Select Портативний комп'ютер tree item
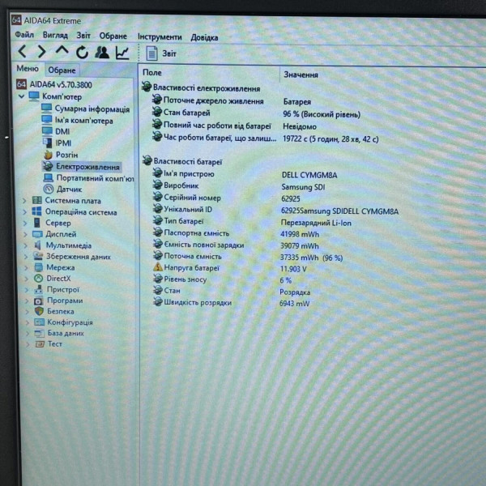Viewport: 486px width, 486px height. click(x=88, y=178)
